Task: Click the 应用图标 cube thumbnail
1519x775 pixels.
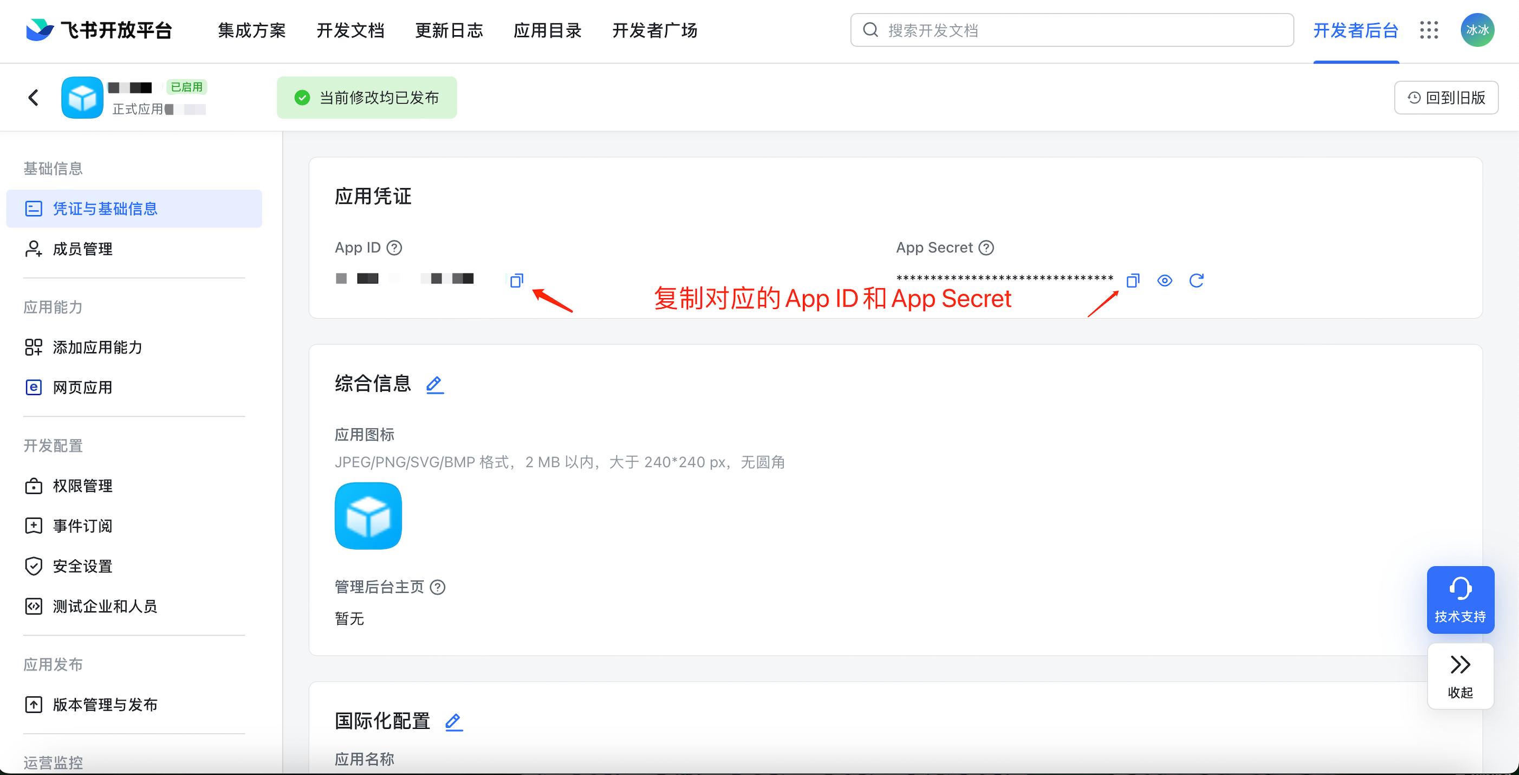Action: 368,516
